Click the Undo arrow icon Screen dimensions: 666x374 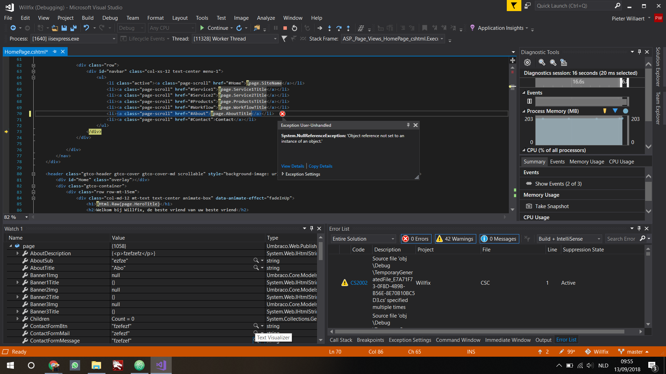pyautogui.click(x=86, y=28)
